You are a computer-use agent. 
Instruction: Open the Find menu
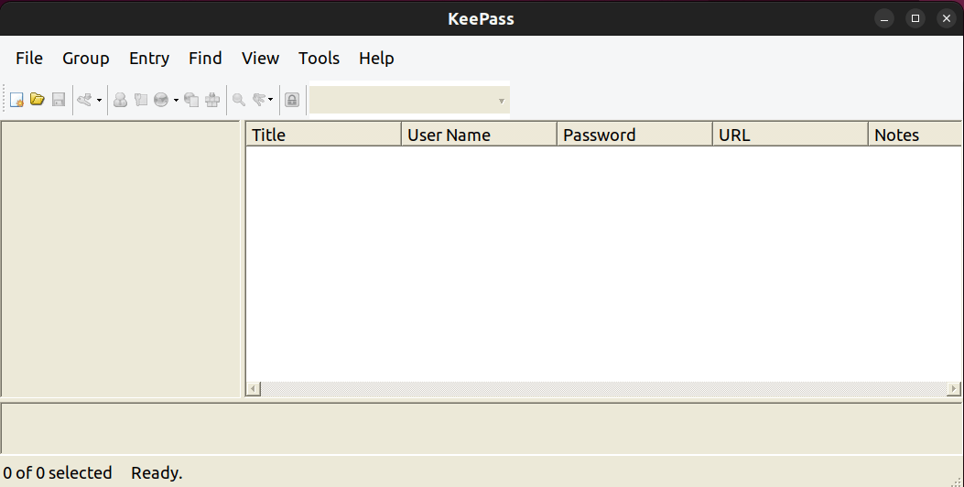coord(205,58)
